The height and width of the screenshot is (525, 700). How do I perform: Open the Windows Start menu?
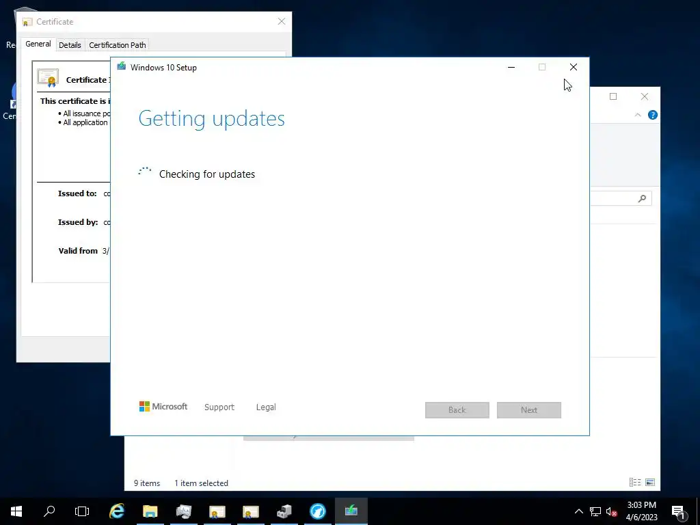pyautogui.click(x=16, y=511)
